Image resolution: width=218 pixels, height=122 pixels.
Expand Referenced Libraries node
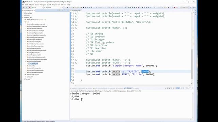24,75
